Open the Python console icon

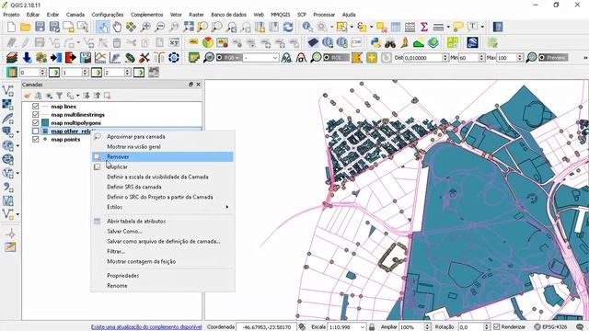[375, 43]
